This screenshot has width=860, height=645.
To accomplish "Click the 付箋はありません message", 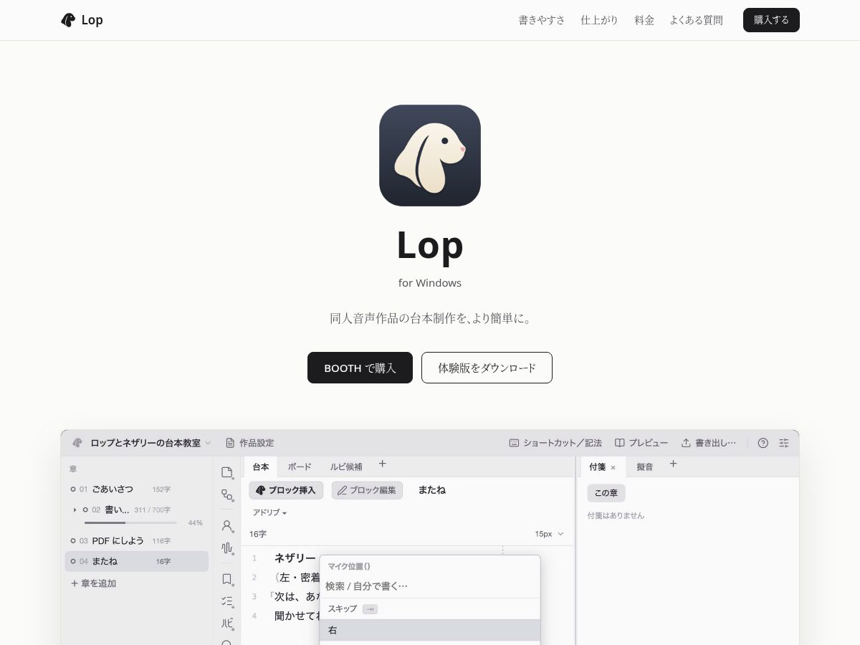I will point(616,515).
